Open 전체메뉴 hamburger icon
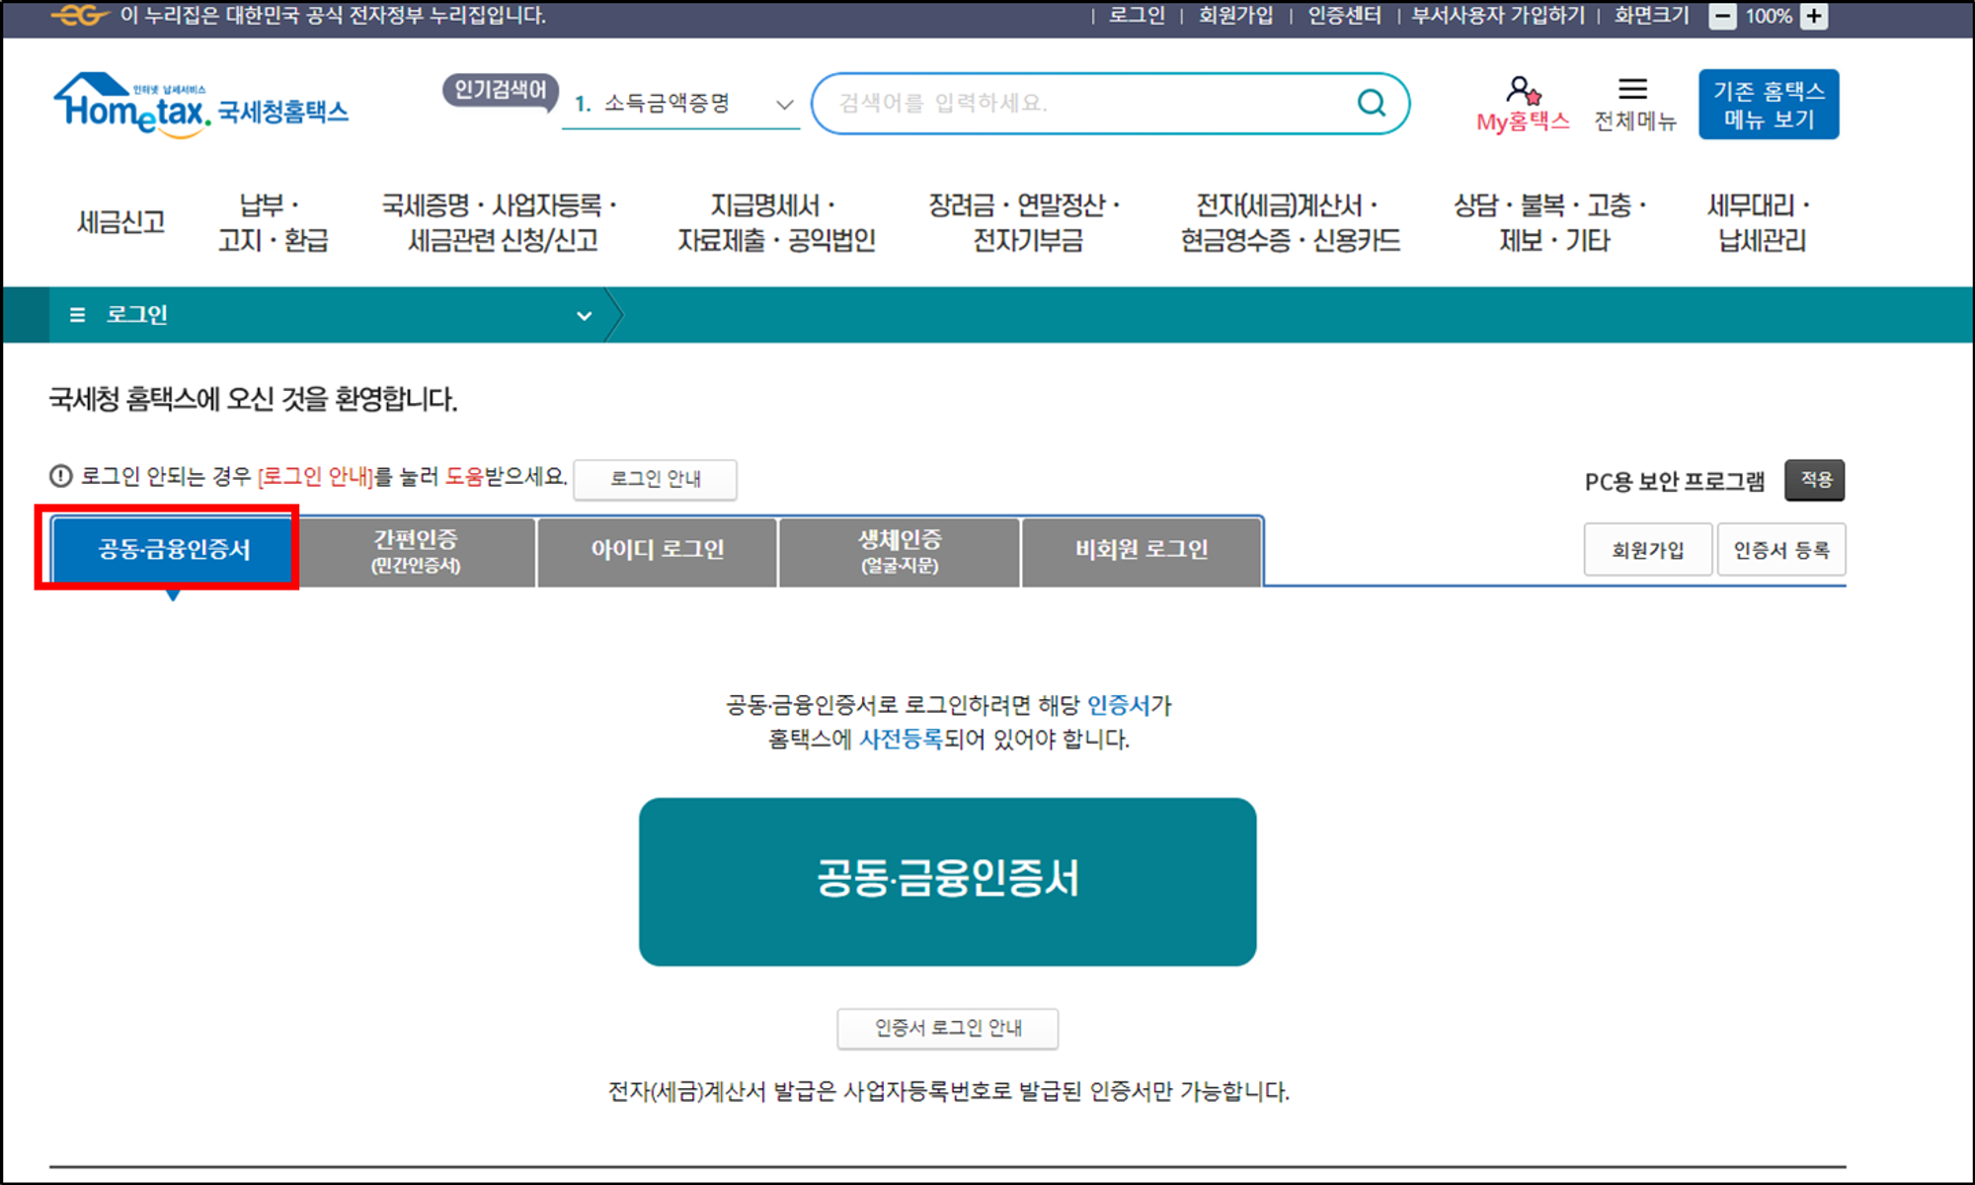 tap(1632, 90)
